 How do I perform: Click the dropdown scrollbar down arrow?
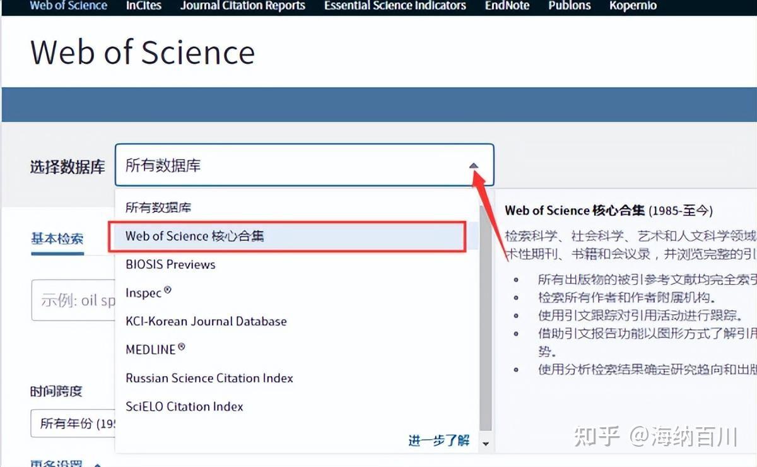(484, 445)
